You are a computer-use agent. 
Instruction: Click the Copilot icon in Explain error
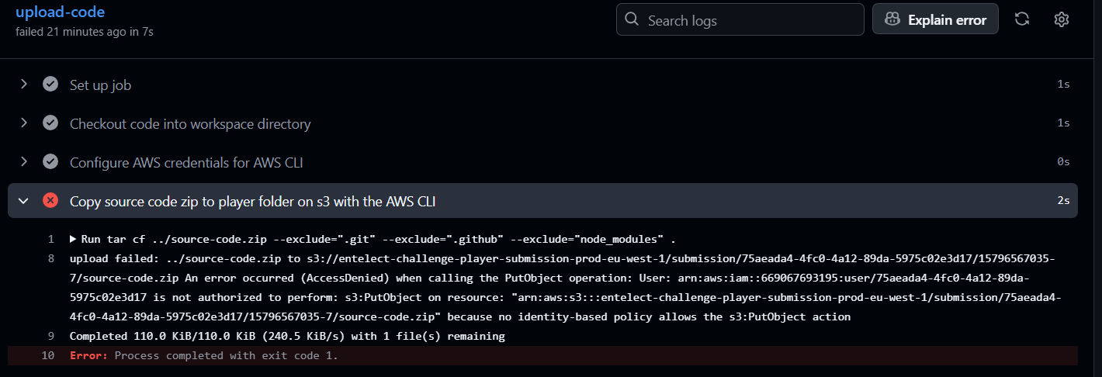click(892, 19)
